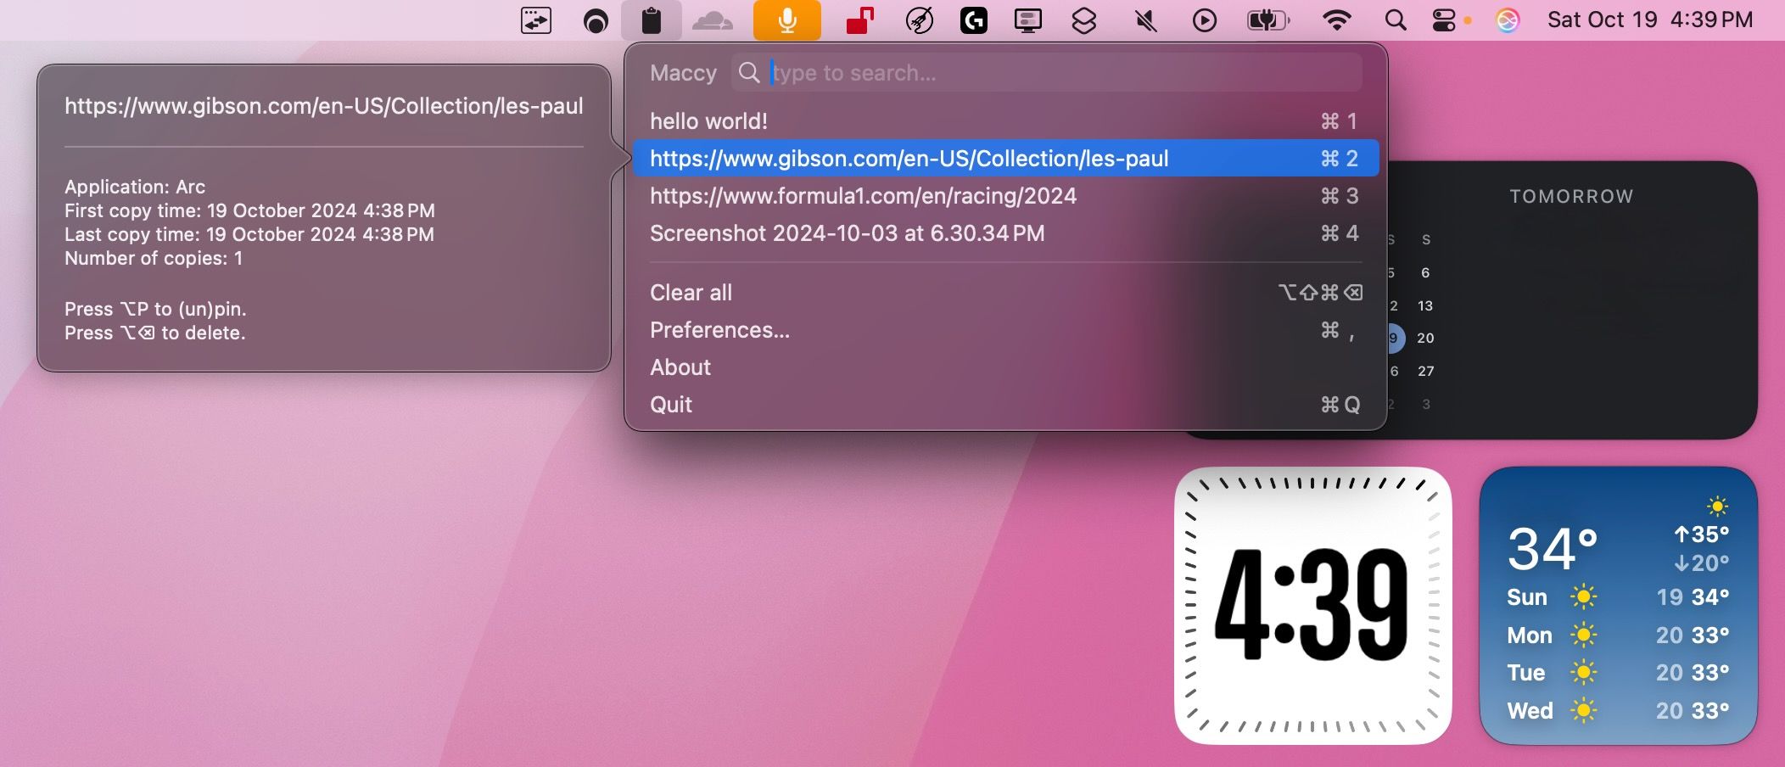Select day 20 in calendar widget
1785x767 pixels.
[x=1425, y=338]
